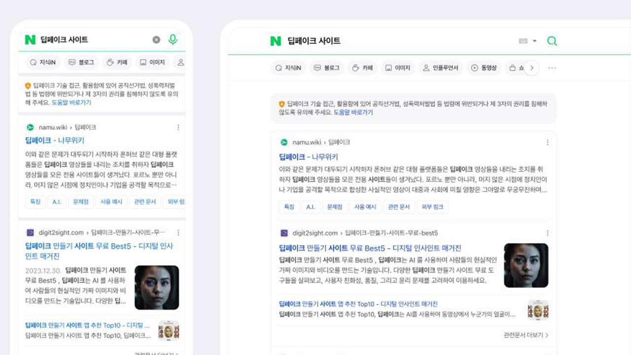Viewport: 631px width, 355px height.
Task: Click the Naver N logo in desktop view
Action: pyautogui.click(x=276, y=41)
